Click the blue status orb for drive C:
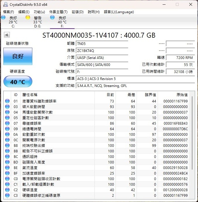 click(3, 18)
